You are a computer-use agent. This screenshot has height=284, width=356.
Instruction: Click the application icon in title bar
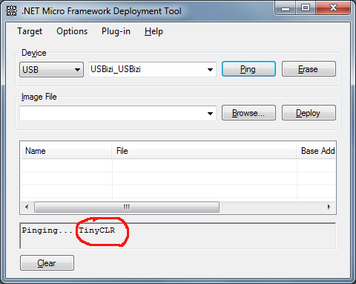(x=11, y=11)
